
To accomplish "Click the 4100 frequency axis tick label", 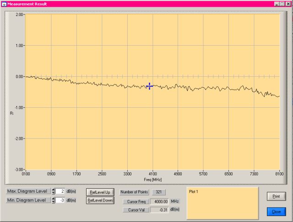I will (x=152, y=174).
